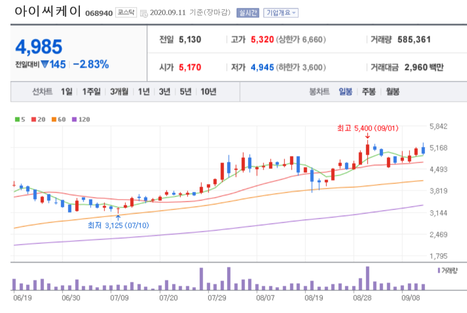Select the 1년 line chart tab
This screenshot has width=467, height=313.
(144, 91)
